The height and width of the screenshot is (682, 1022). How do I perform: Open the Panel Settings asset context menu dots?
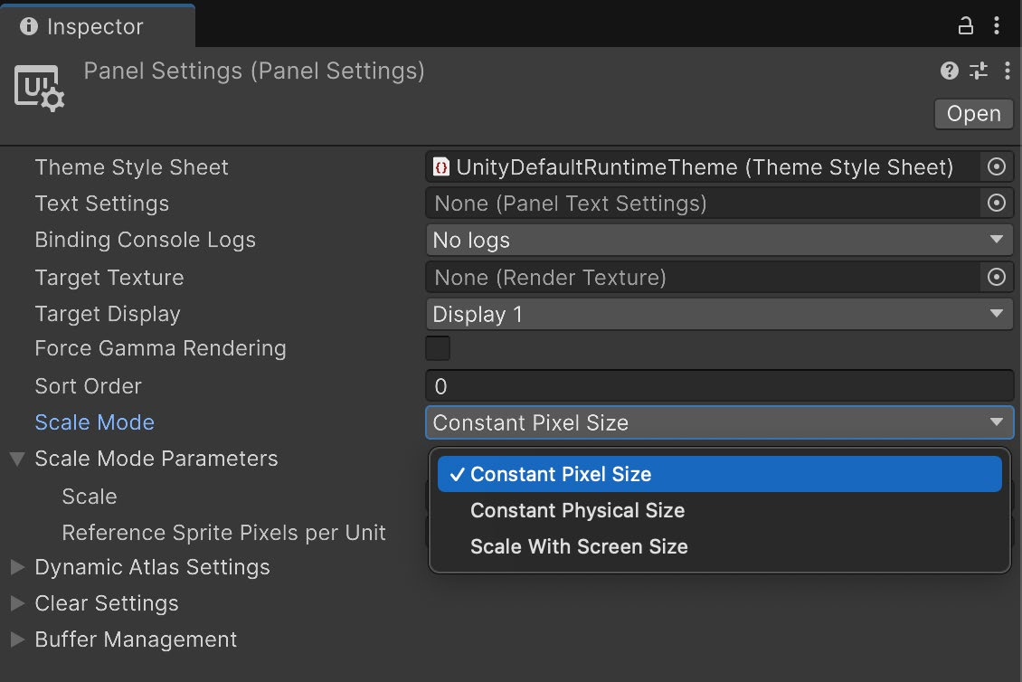1007,71
